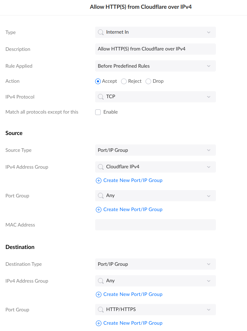Select the Reject action

(123, 81)
